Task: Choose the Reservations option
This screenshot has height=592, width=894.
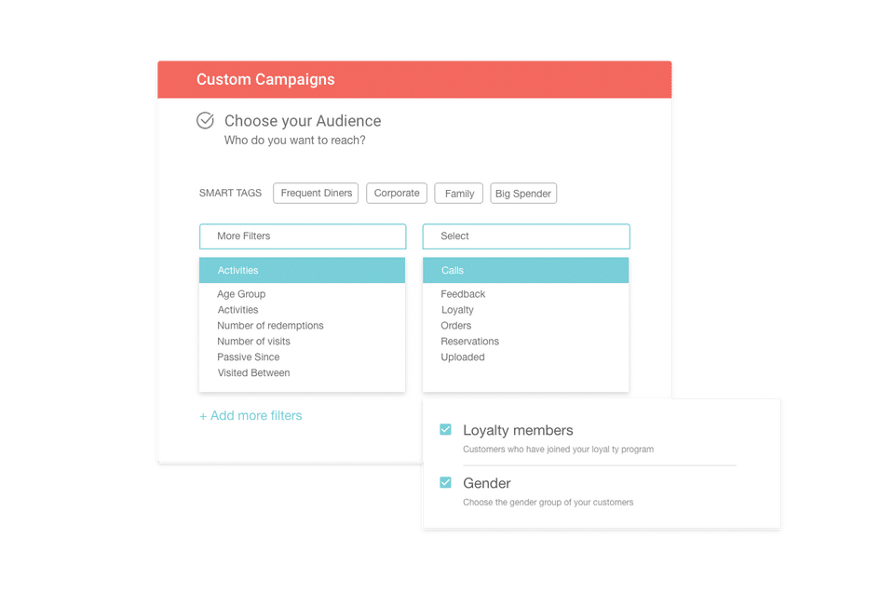Action: tap(469, 342)
